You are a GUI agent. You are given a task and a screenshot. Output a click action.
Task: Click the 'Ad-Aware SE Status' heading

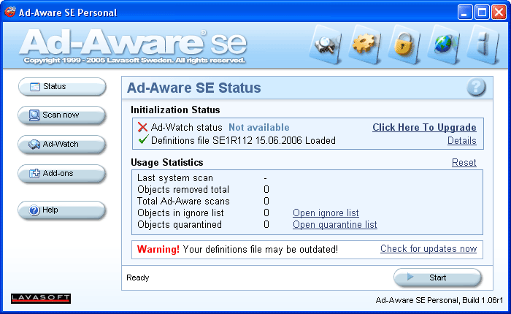click(x=194, y=88)
